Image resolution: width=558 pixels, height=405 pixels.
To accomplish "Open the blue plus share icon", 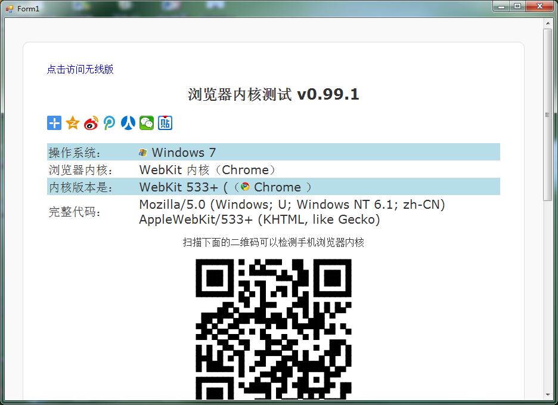I will [54, 123].
